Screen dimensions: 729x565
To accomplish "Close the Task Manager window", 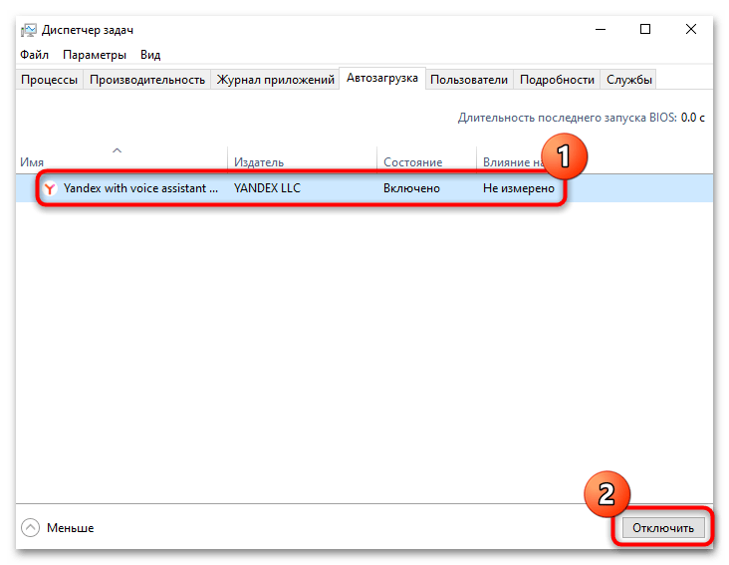I will (x=691, y=29).
